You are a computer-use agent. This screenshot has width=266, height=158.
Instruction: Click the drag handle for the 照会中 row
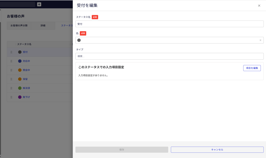pyautogui.click(x=11, y=70)
